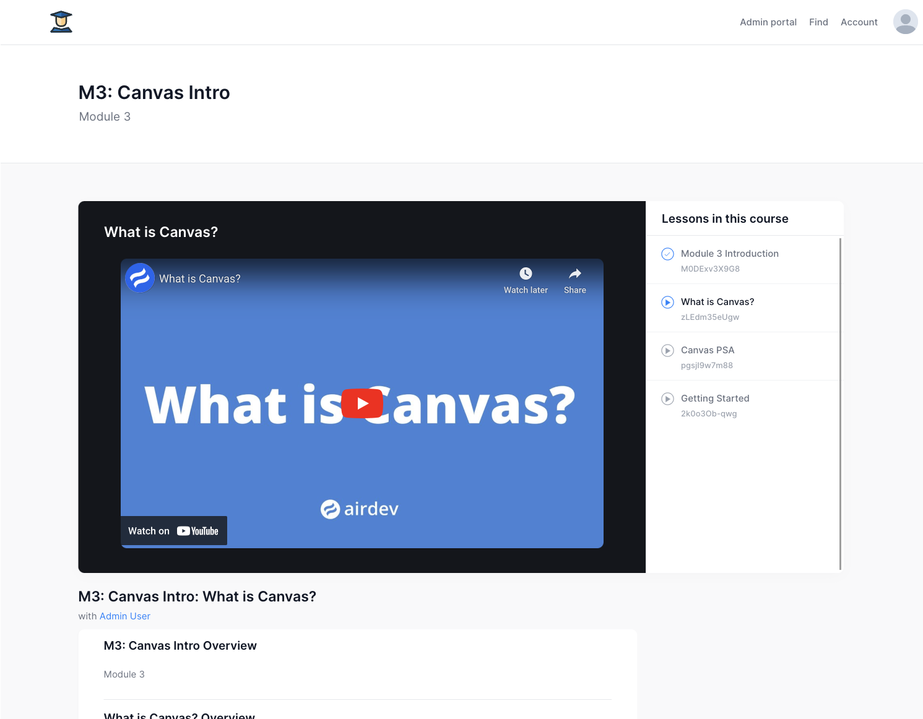
Task: Open the Find menu item
Action: (x=818, y=22)
